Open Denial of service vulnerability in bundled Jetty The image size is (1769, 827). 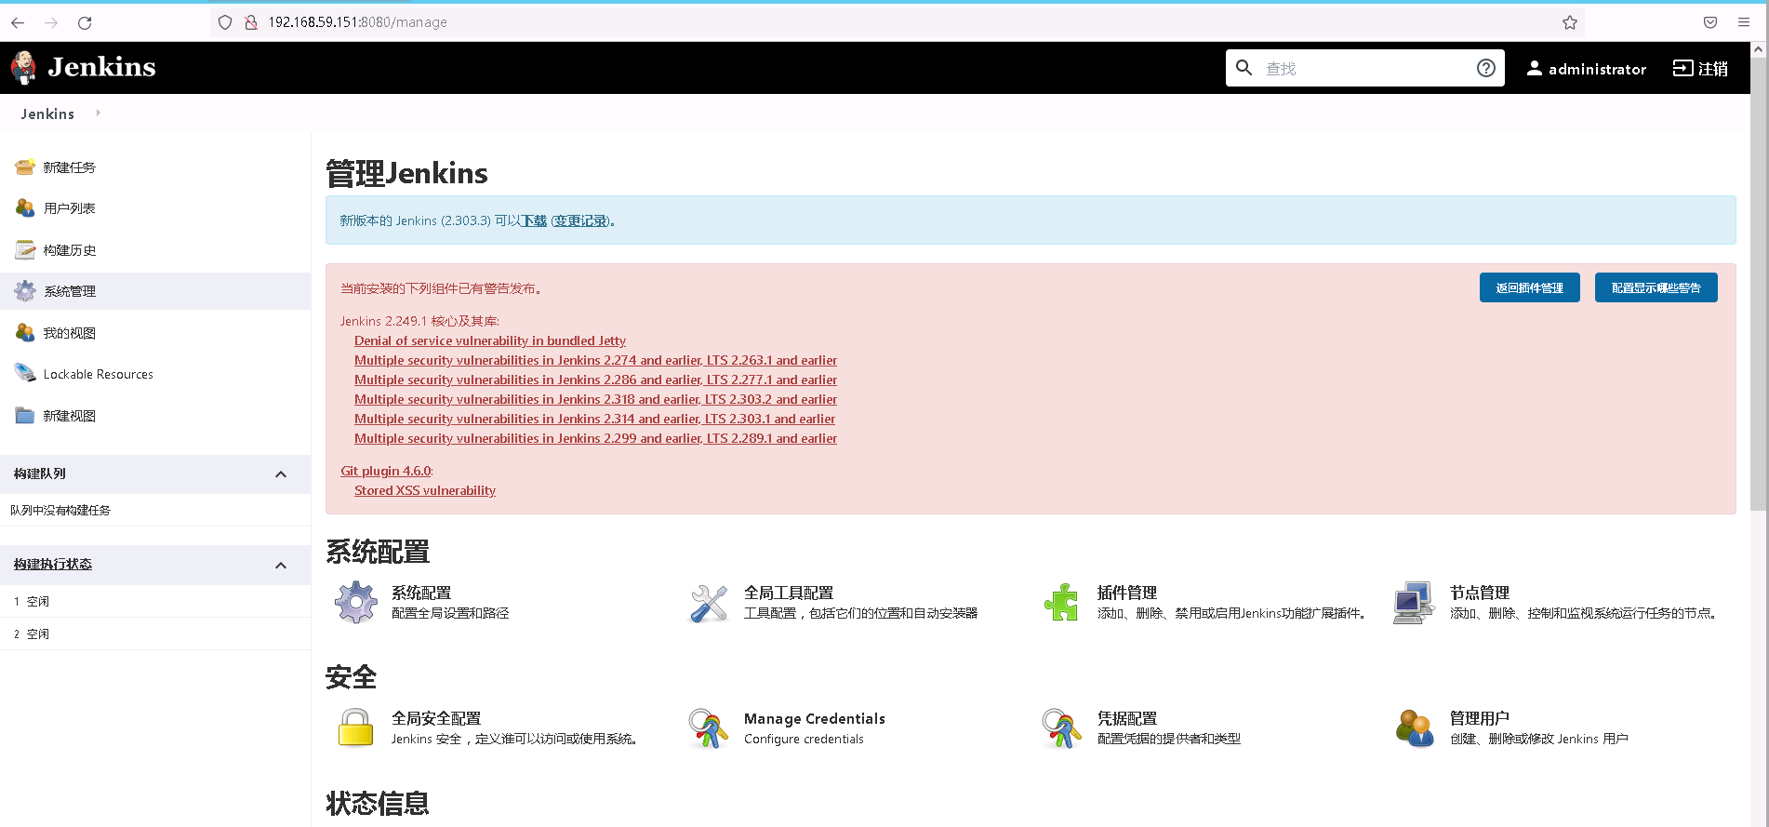pos(490,340)
